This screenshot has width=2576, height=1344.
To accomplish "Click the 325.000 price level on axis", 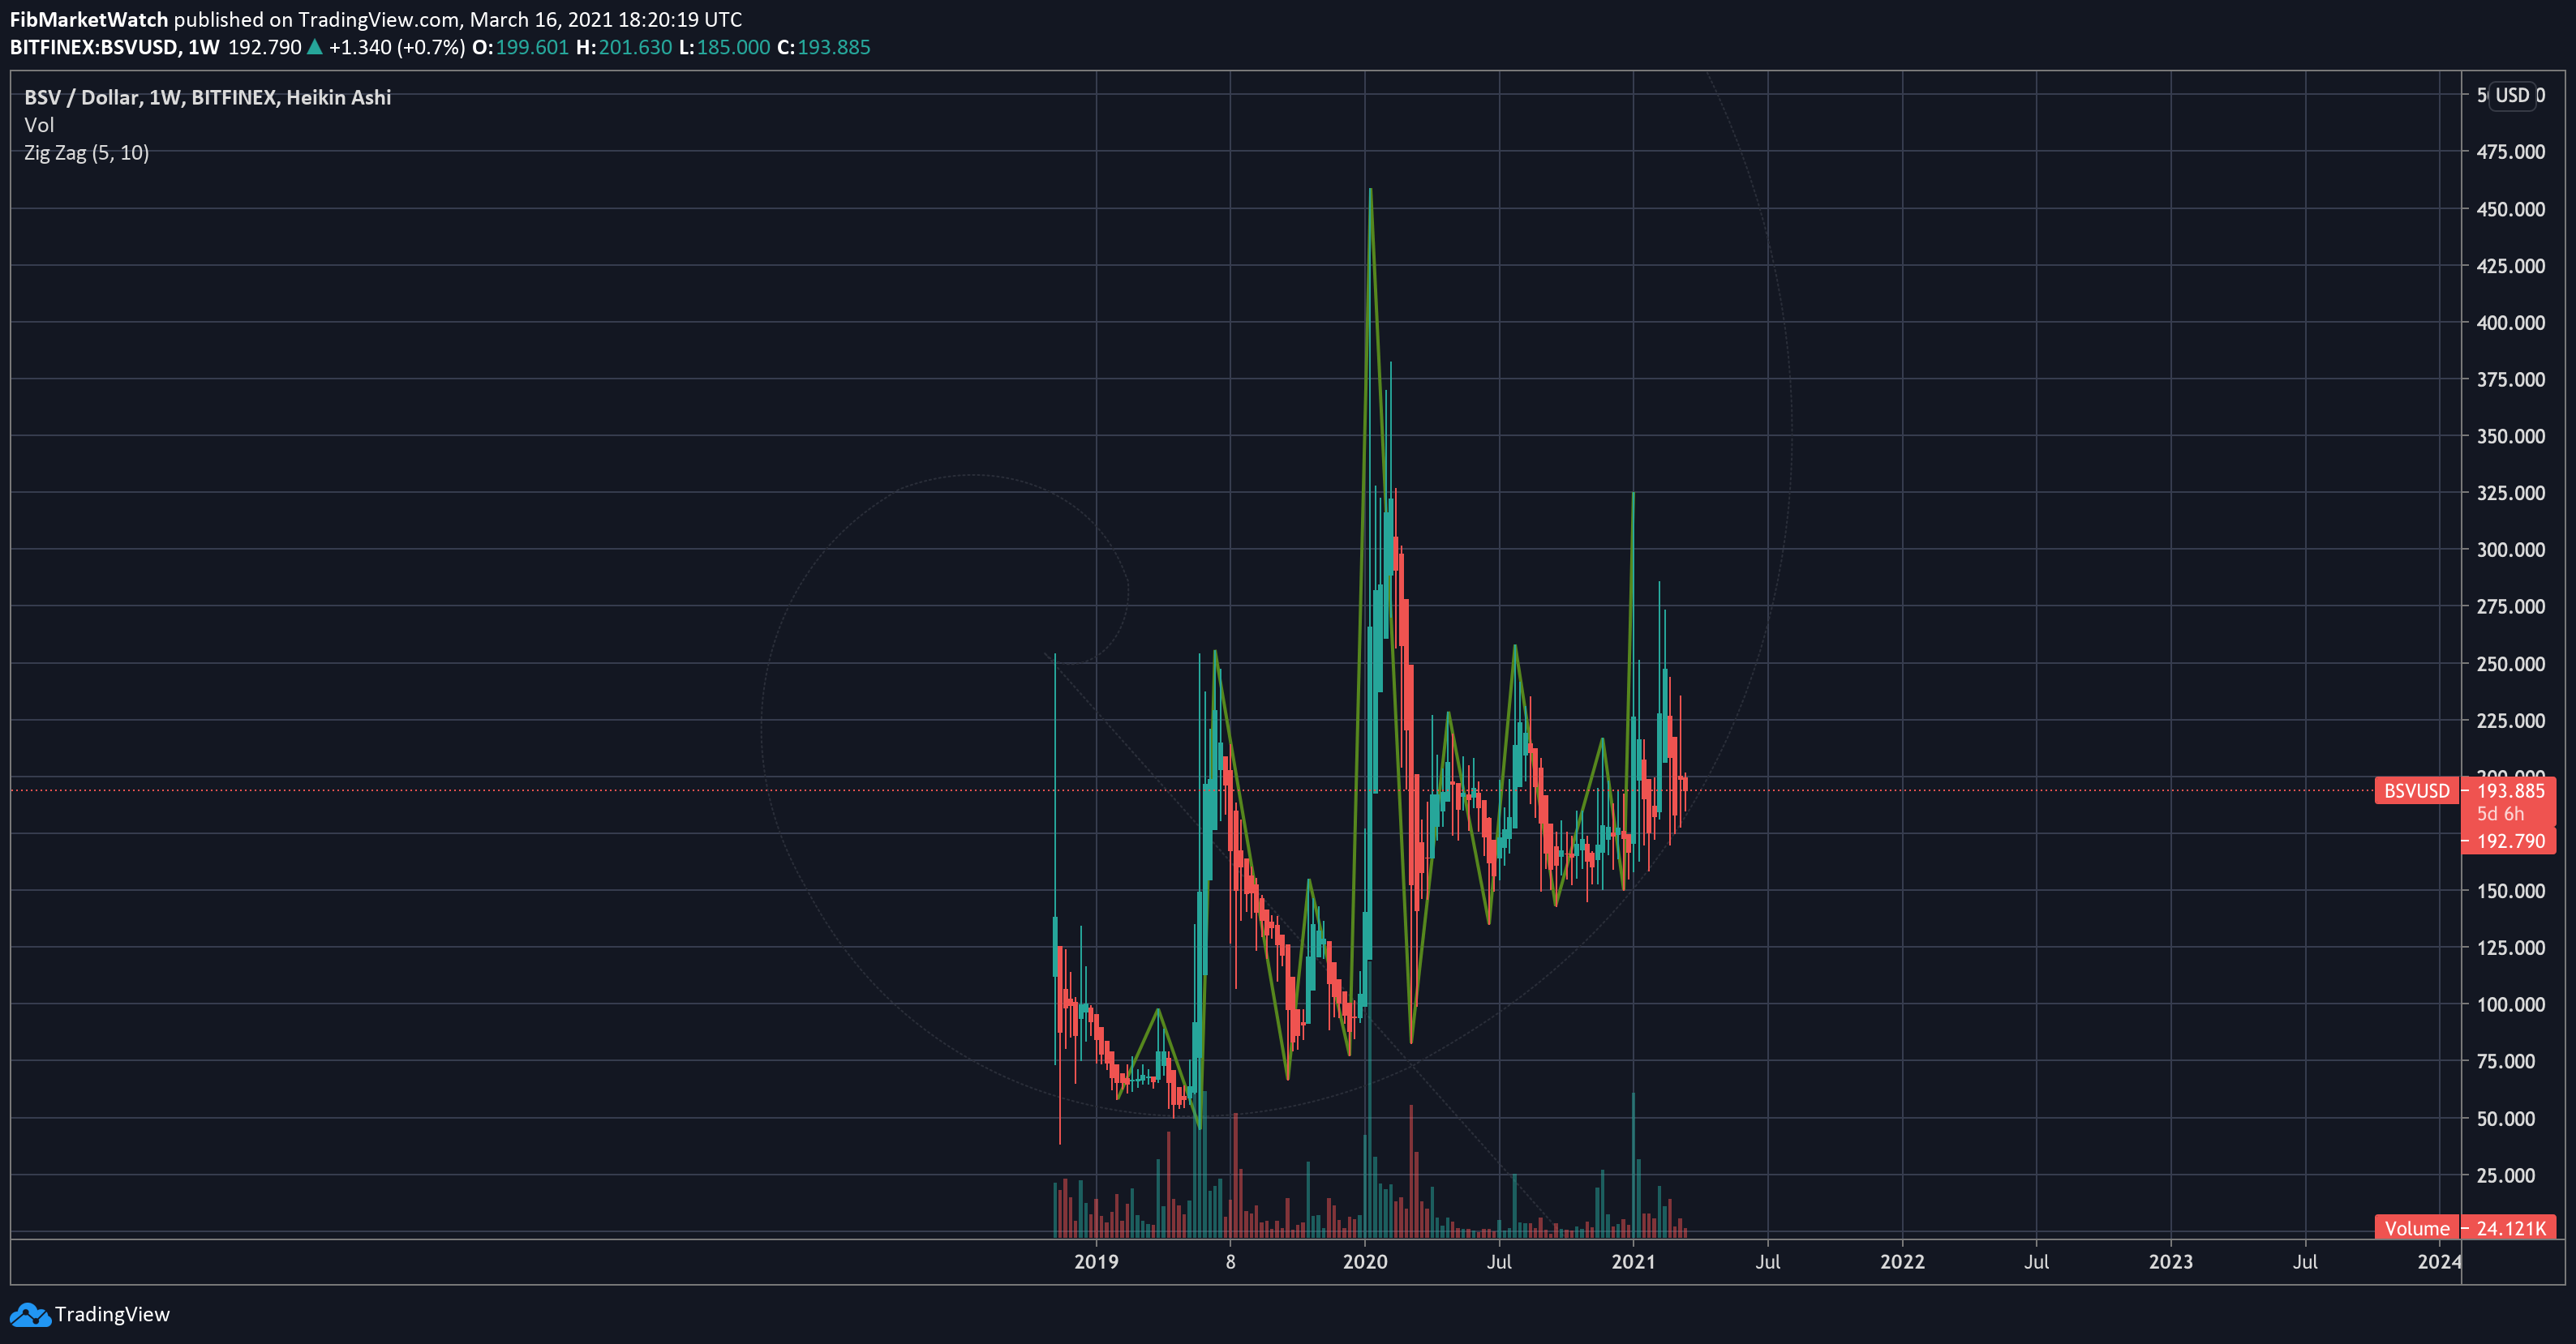I will point(2510,493).
